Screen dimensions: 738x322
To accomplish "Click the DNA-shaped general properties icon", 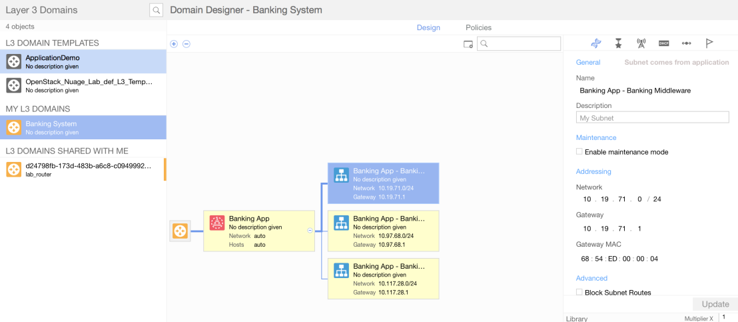I will coord(597,43).
